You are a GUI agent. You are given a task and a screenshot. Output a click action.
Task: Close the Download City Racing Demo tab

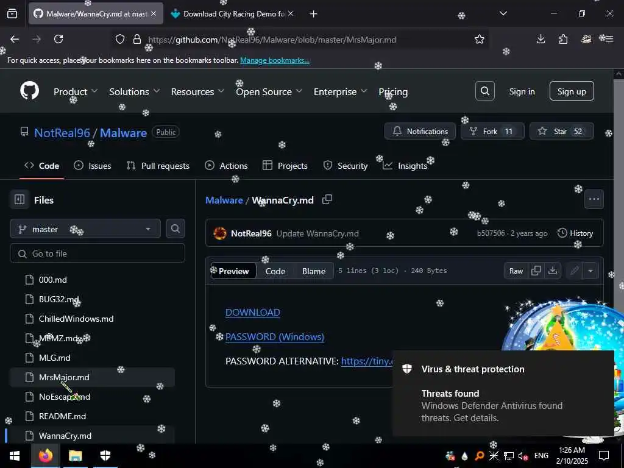[291, 13]
